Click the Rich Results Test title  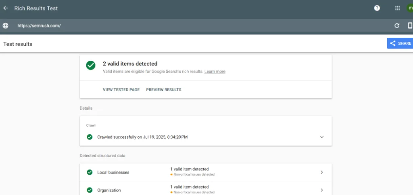coord(36,8)
